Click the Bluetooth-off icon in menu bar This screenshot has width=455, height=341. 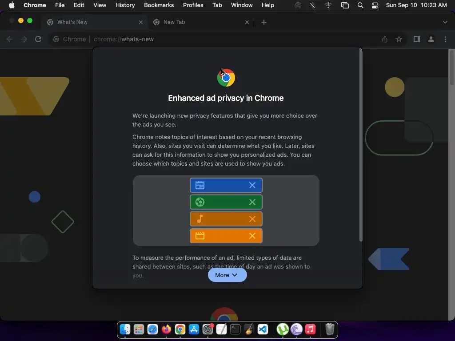point(312,5)
